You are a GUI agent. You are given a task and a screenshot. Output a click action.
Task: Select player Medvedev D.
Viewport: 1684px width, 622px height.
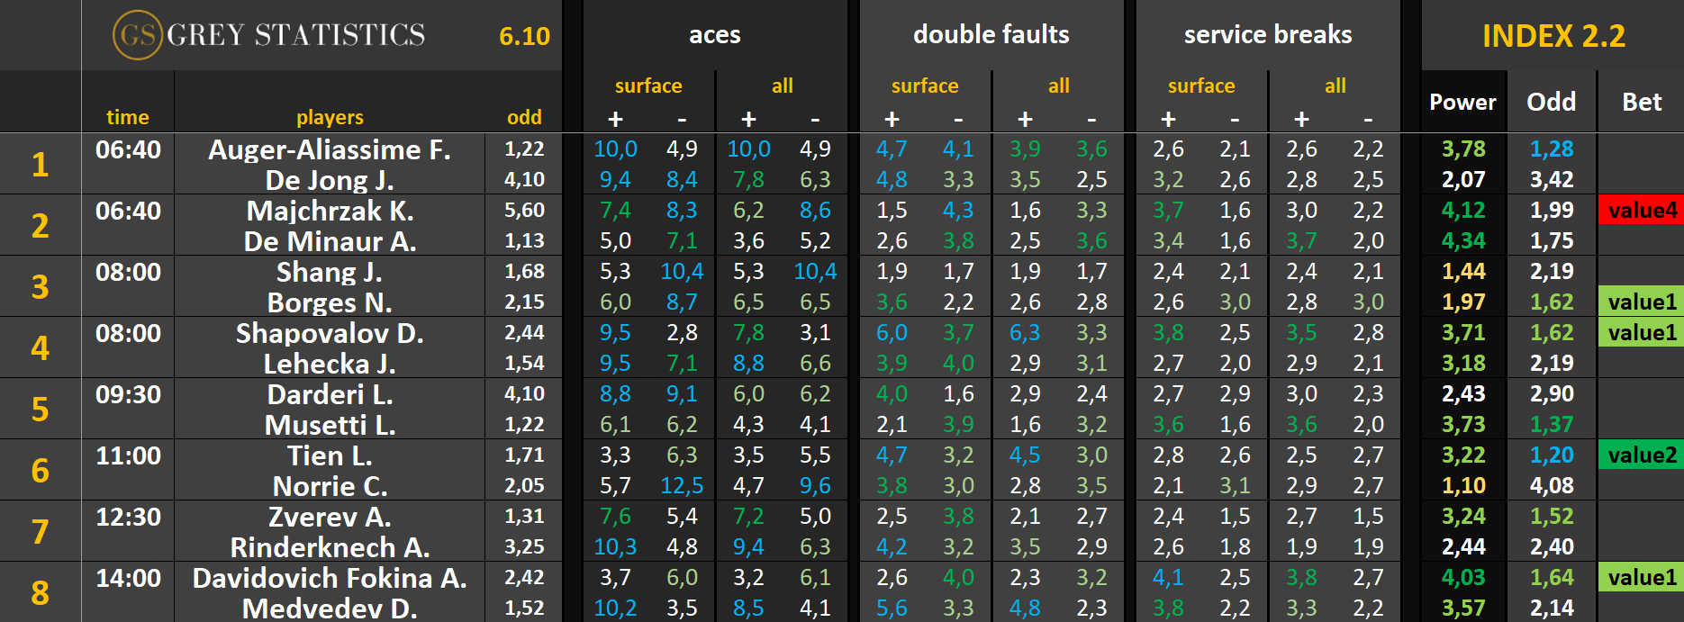pos(330,608)
